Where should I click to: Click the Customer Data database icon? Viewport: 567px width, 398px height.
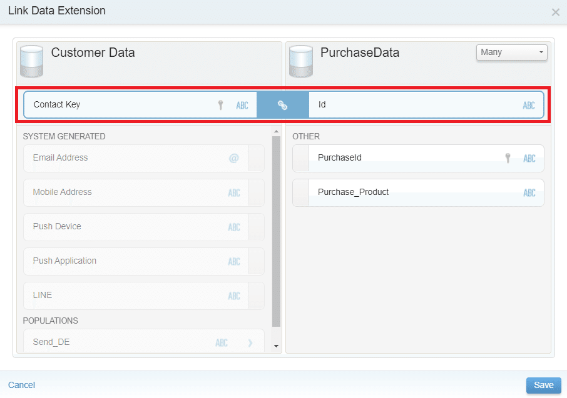pyautogui.click(x=31, y=60)
